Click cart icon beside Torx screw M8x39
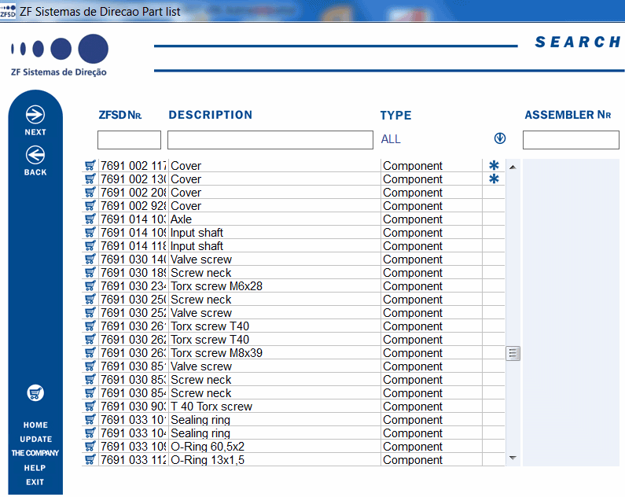 (x=90, y=353)
